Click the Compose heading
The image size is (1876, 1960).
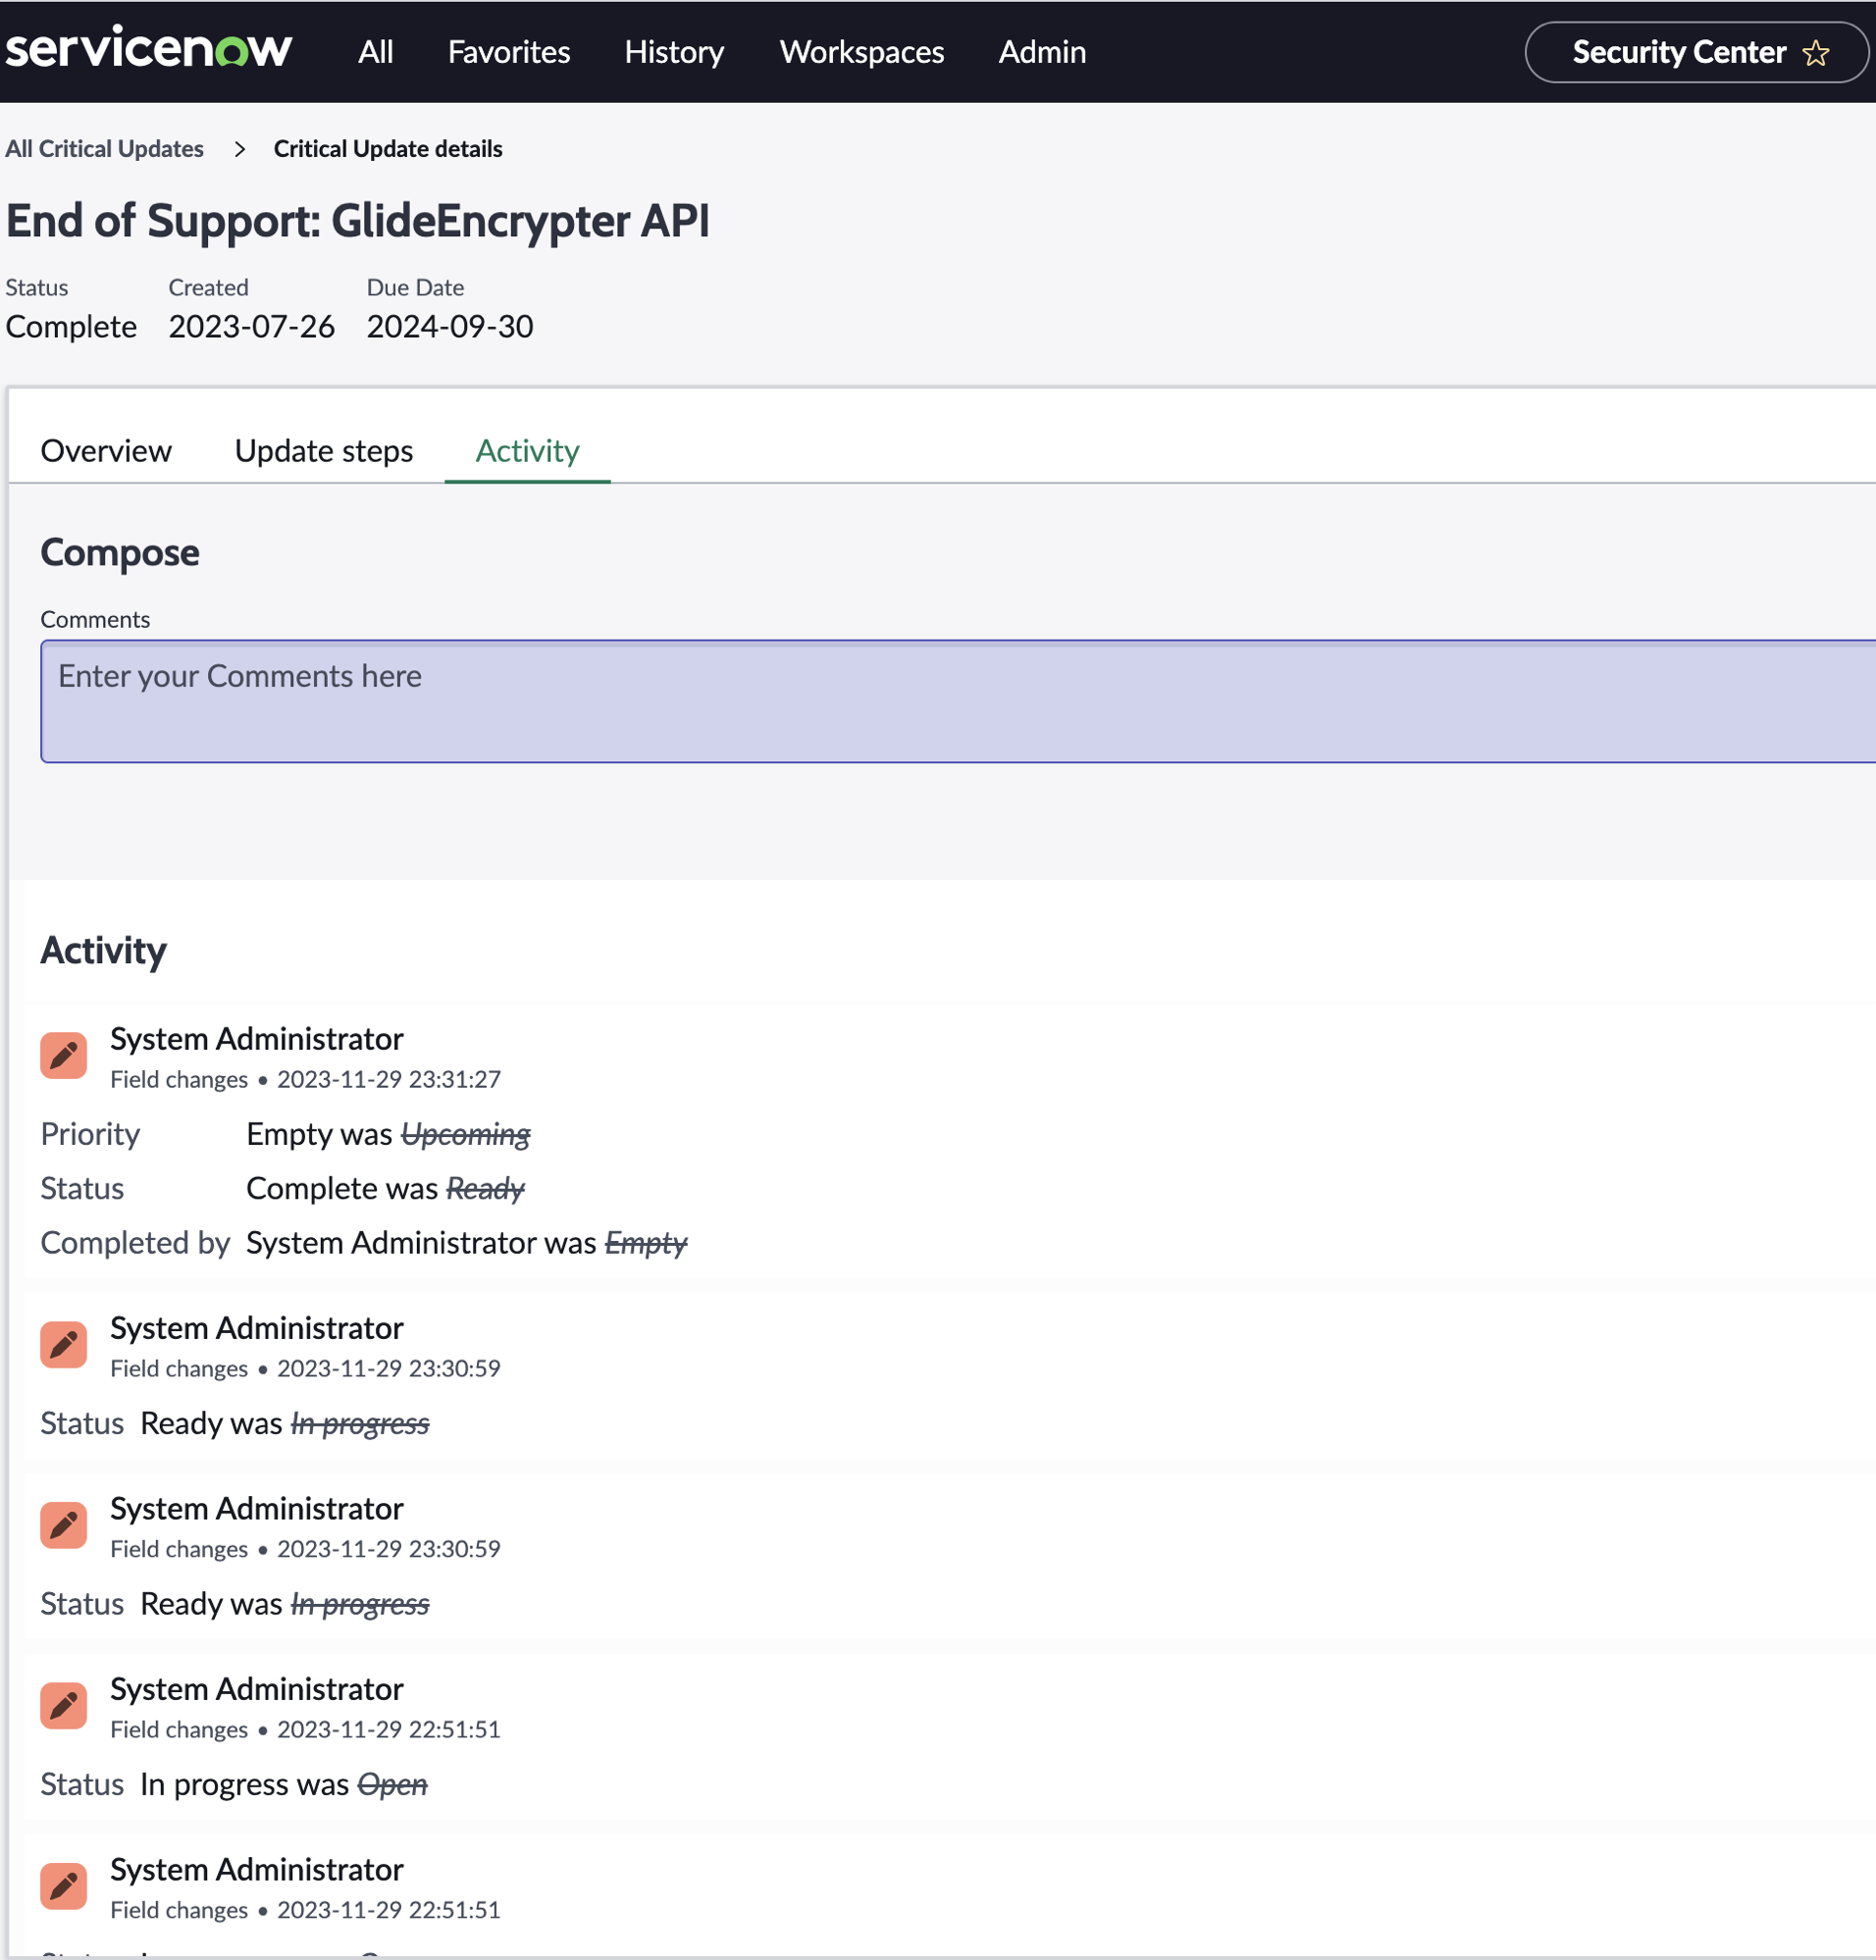click(120, 553)
